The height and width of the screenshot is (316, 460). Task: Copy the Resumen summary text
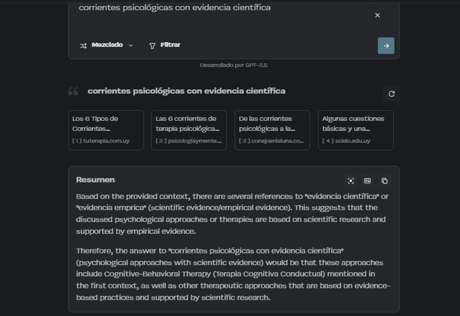(x=384, y=181)
